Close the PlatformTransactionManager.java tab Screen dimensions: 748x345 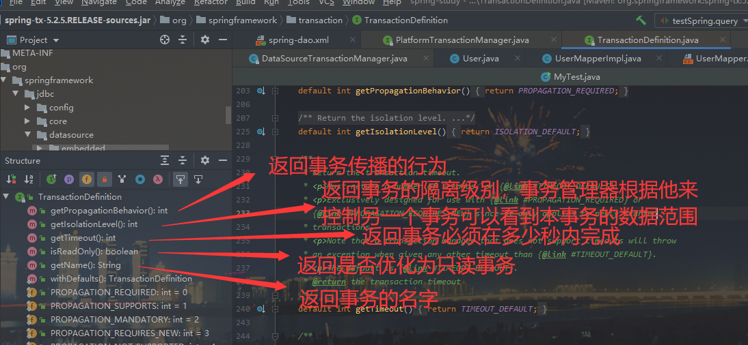(x=553, y=40)
